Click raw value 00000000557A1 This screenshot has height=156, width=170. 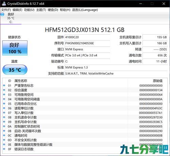point(151,113)
